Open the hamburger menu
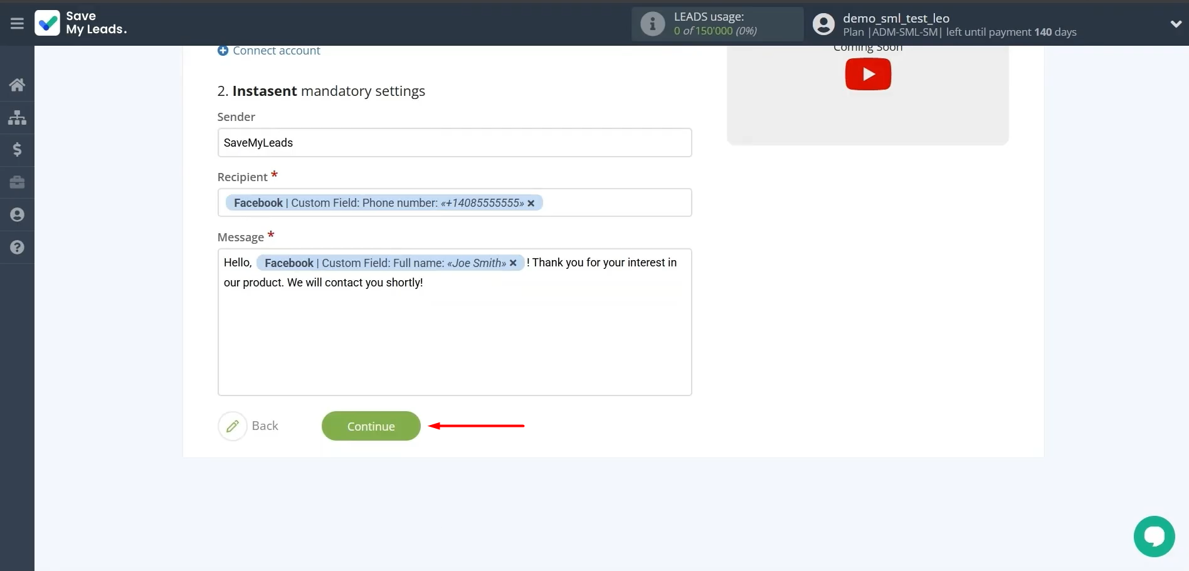1189x571 pixels. 17,23
